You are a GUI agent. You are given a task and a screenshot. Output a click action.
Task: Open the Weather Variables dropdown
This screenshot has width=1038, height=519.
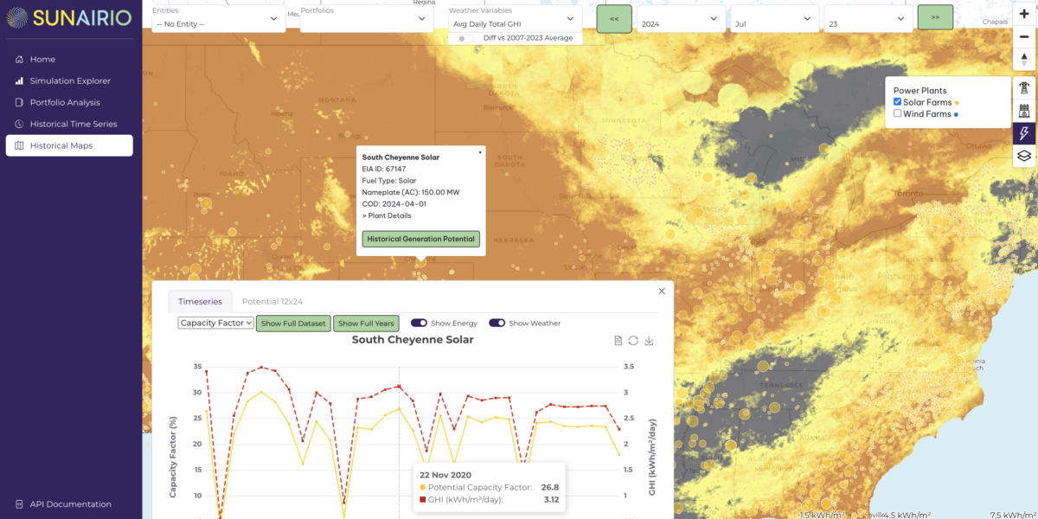[x=515, y=18]
